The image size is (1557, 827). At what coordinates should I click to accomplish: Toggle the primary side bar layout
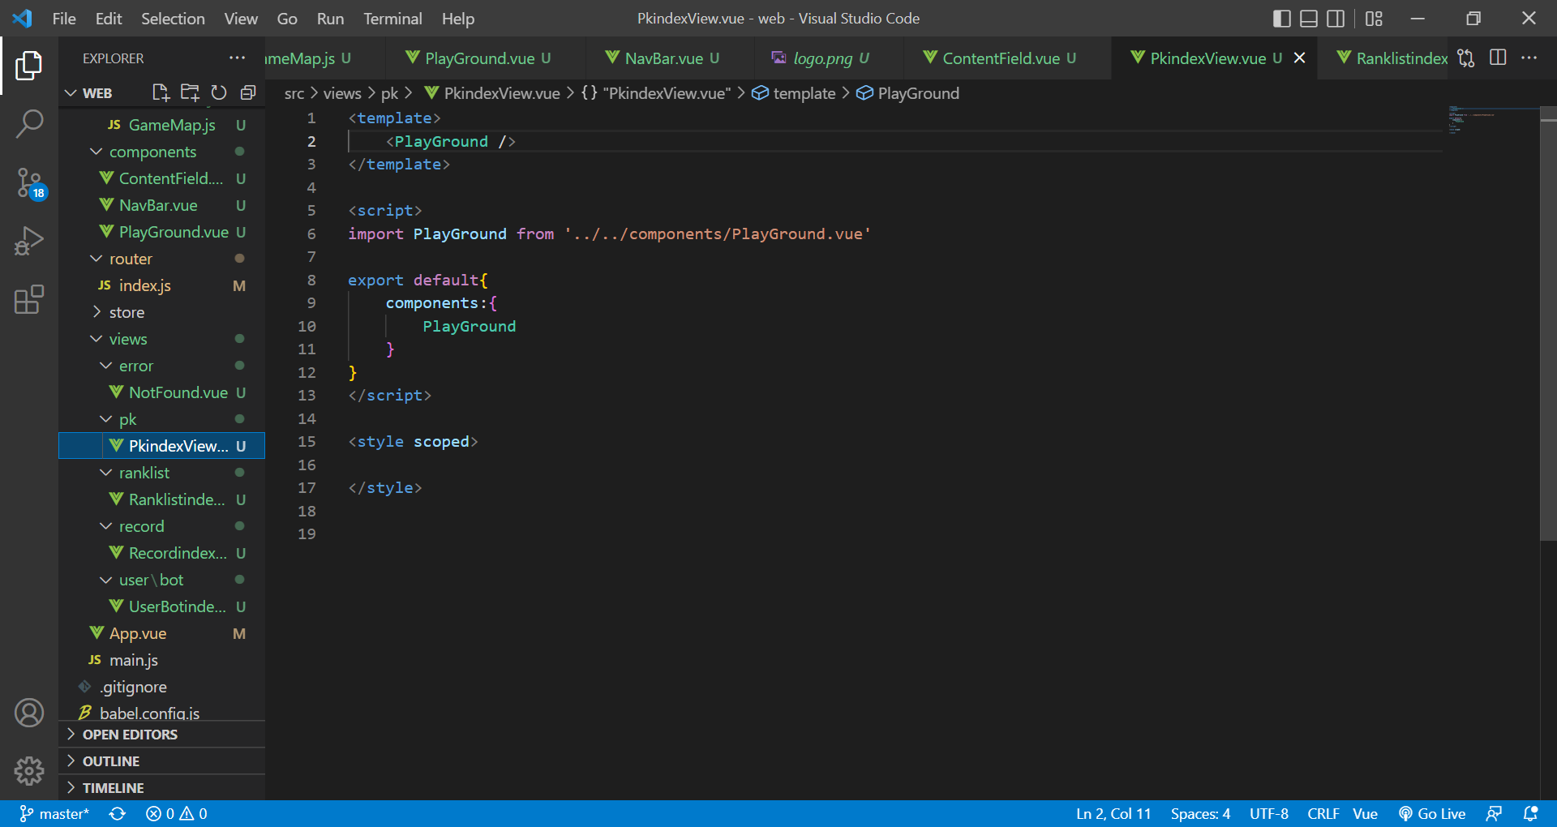(x=1282, y=18)
